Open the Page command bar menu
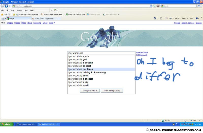203x133 pixels. coord(178,18)
